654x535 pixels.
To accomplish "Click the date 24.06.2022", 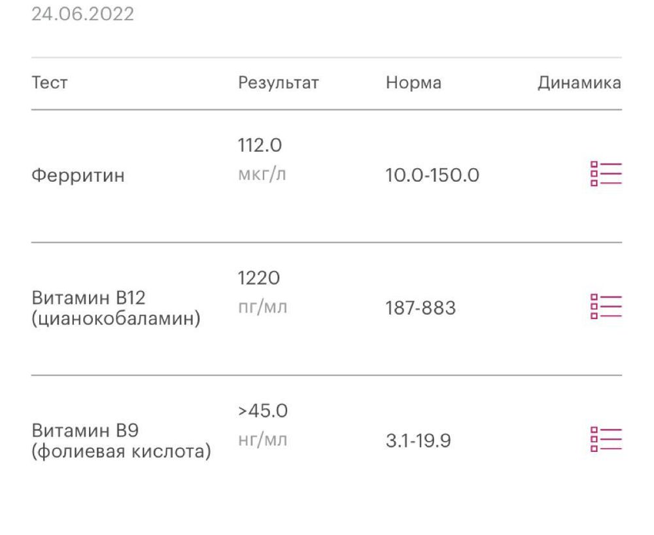I will pyautogui.click(x=82, y=14).
